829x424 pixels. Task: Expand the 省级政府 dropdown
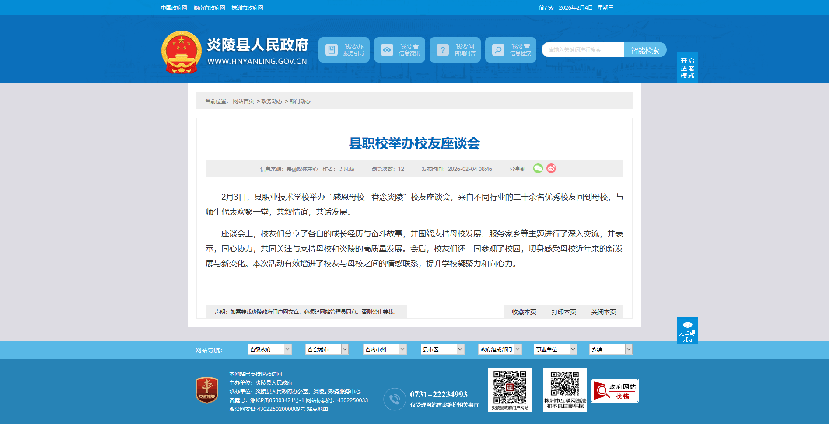[x=269, y=349]
